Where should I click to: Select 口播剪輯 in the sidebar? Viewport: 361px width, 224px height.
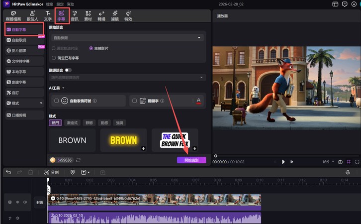pyautogui.click(x=24, y=115)
